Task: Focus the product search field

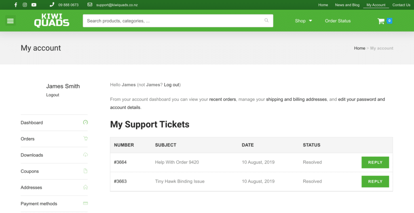Action: point(178,21)
